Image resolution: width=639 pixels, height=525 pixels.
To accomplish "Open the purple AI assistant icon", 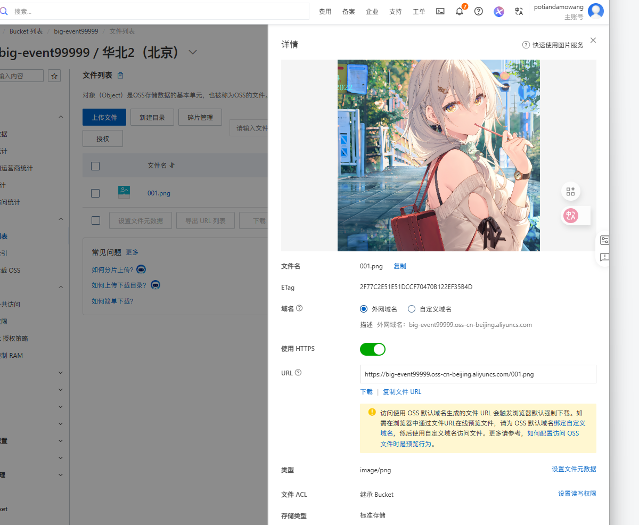I will (x=499, y=12).
